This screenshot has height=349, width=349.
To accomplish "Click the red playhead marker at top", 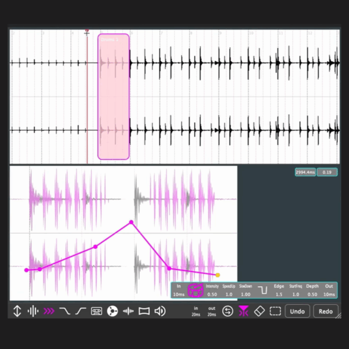I will tap(87, 31).
